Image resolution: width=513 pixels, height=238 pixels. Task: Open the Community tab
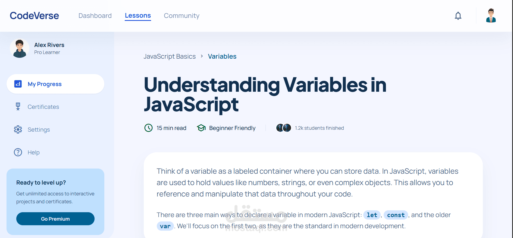182,16
